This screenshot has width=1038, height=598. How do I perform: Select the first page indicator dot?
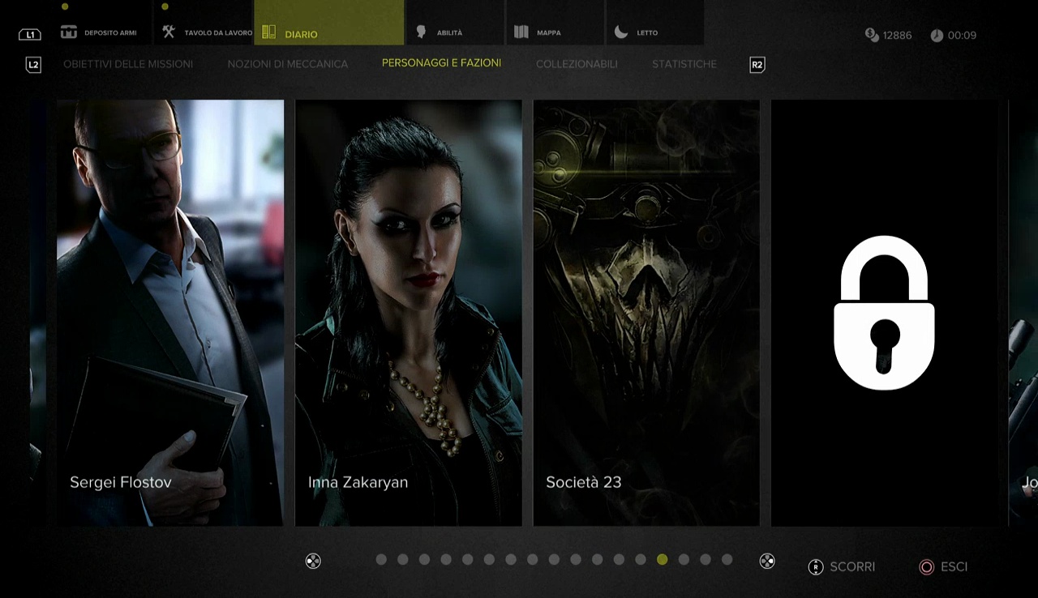click(381, 559)
